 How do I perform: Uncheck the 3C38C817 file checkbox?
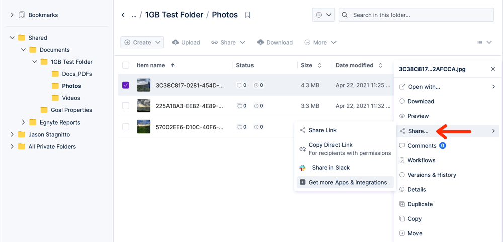[126, 85]
